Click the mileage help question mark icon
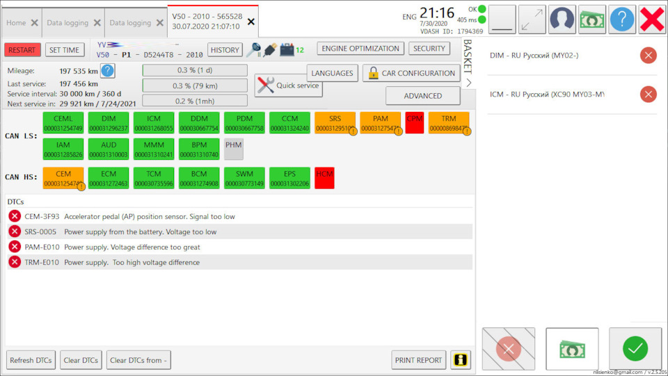 point(107,71)
